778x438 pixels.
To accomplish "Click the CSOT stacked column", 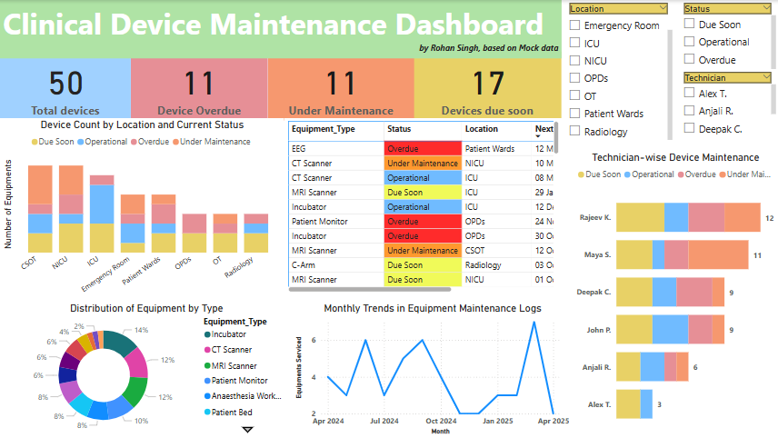I will (x=40, y=209).
